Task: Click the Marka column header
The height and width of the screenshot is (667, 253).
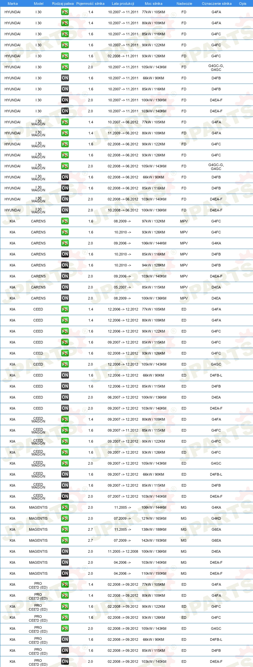Action: click(x=13, y=4)
